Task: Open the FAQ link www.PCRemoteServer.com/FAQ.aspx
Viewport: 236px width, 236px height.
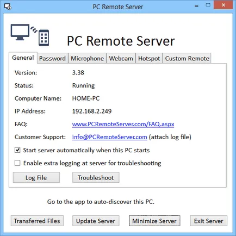Action: coord(123,124)
